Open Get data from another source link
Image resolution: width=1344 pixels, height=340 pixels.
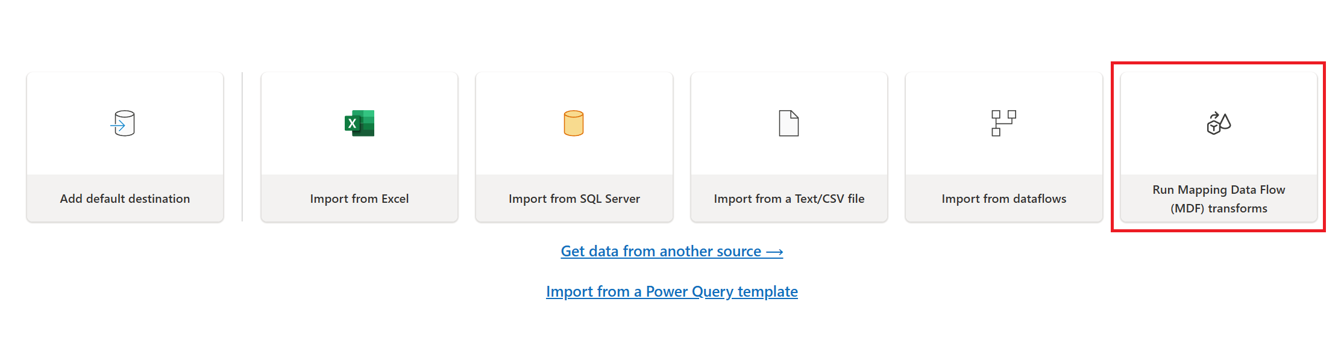(672, 252)
